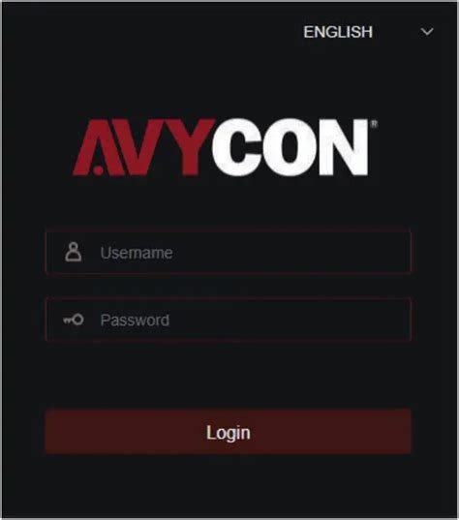This screenshot has height=520, width=459.
Task: Submit credentials with the dark red Login bar
Action: (229, 432)
